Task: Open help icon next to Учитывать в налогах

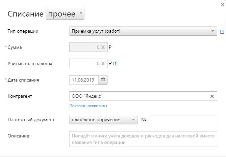Action: (116, 63)
